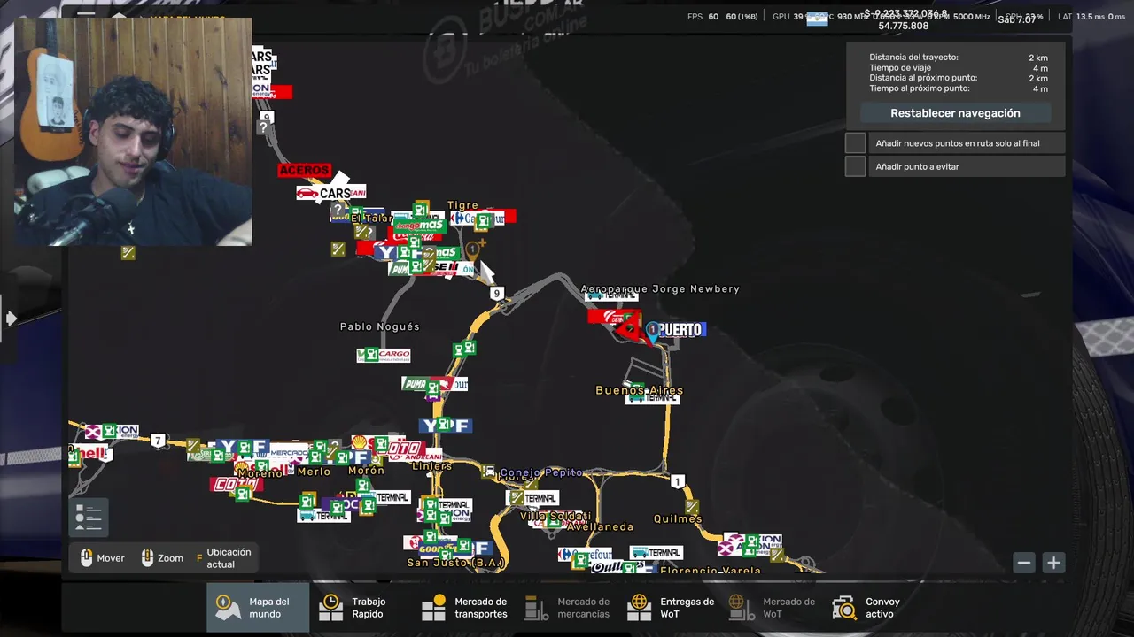This screenshot has width=1134, height=637.
Task: Click the Quilmes city label
Action: (678, 518)
